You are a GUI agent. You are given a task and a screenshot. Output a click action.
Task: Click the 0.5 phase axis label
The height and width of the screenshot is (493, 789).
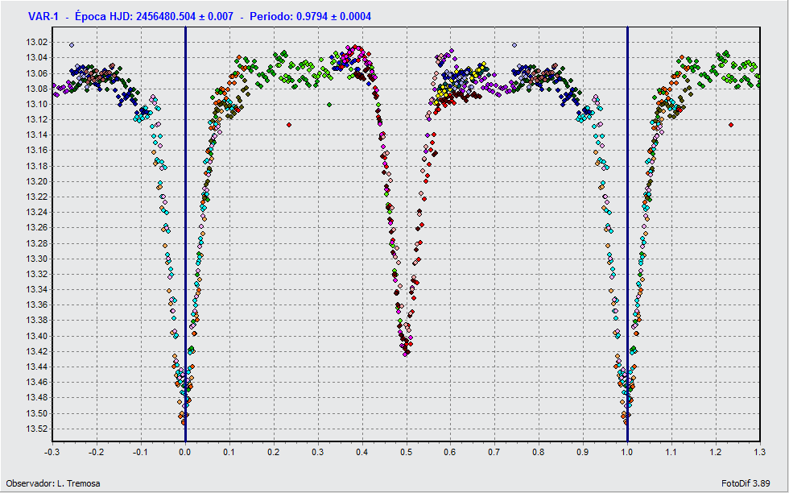(x=406, y=452)
